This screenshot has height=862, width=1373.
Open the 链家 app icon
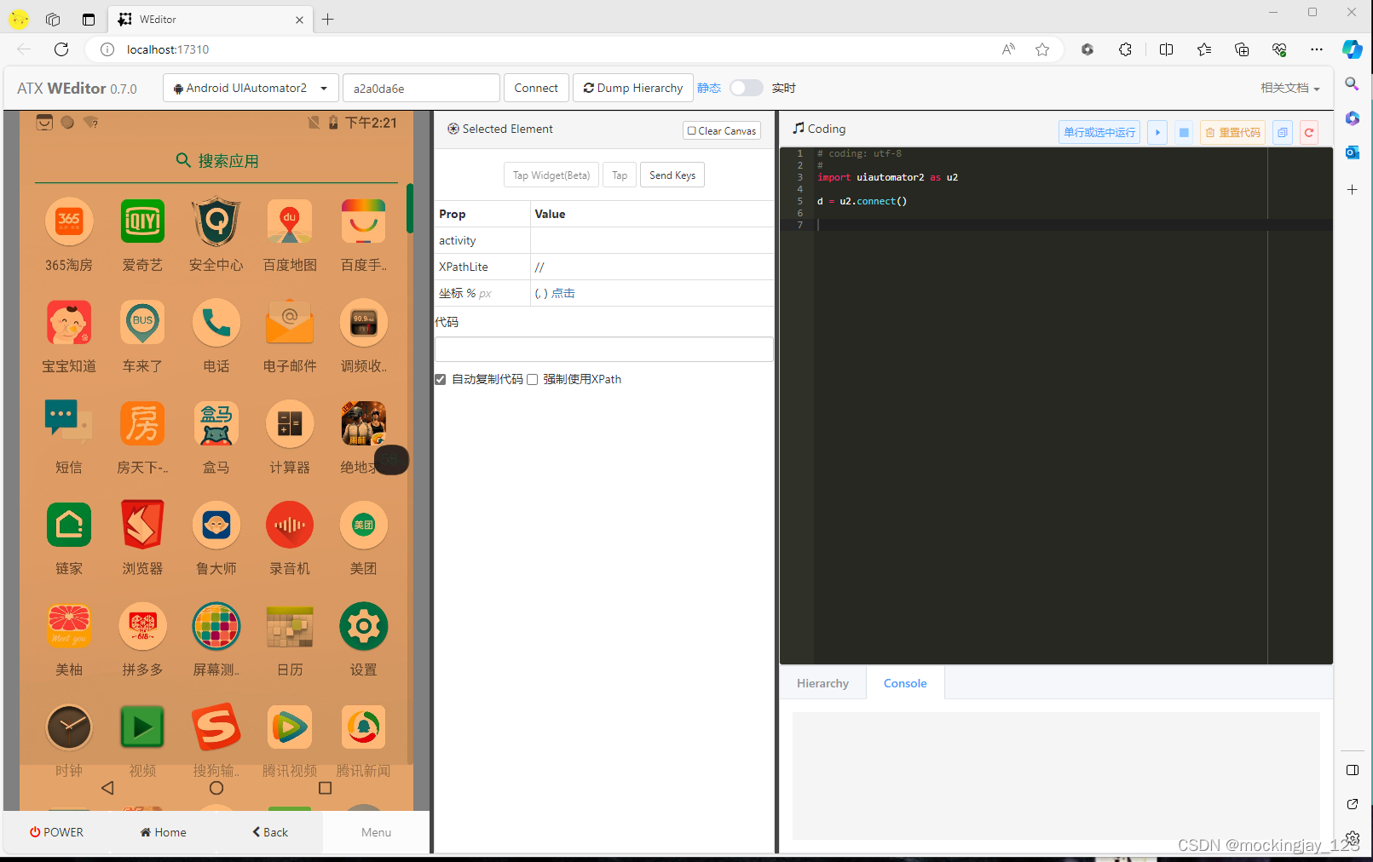coord(69,525)
